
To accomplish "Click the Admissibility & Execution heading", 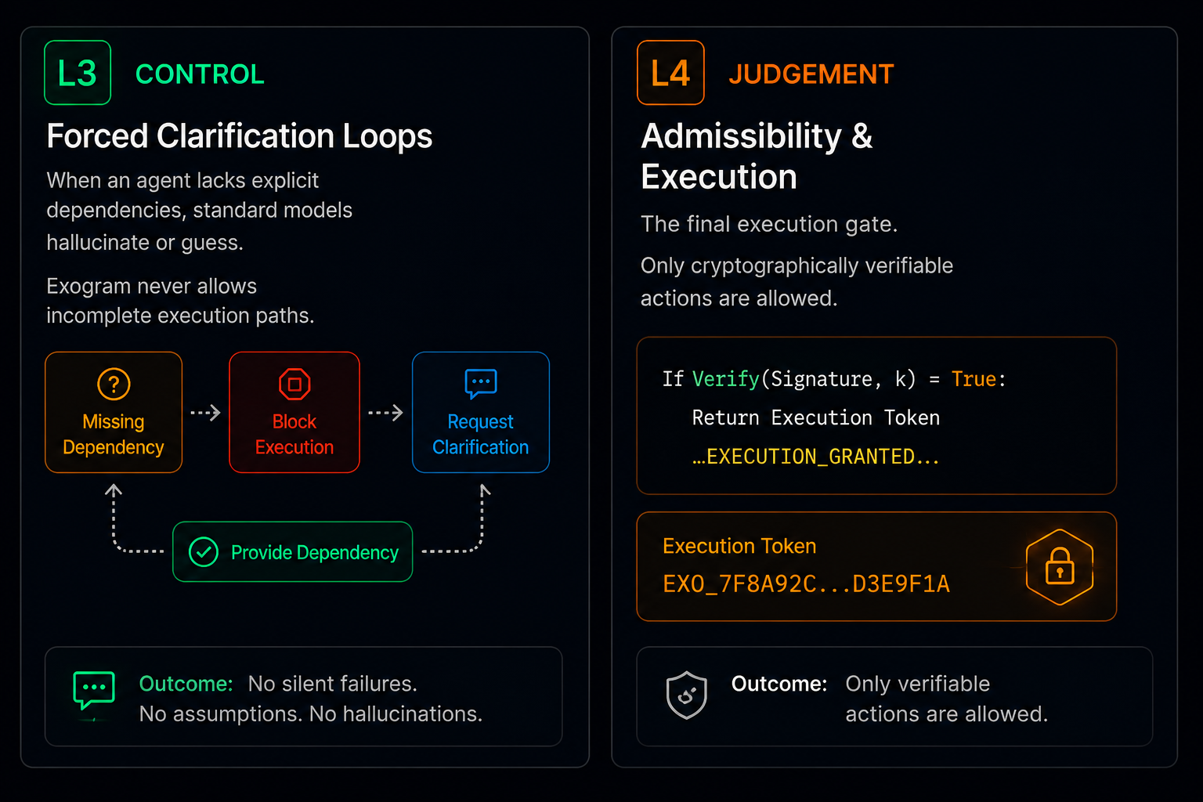I will [757, 156].
